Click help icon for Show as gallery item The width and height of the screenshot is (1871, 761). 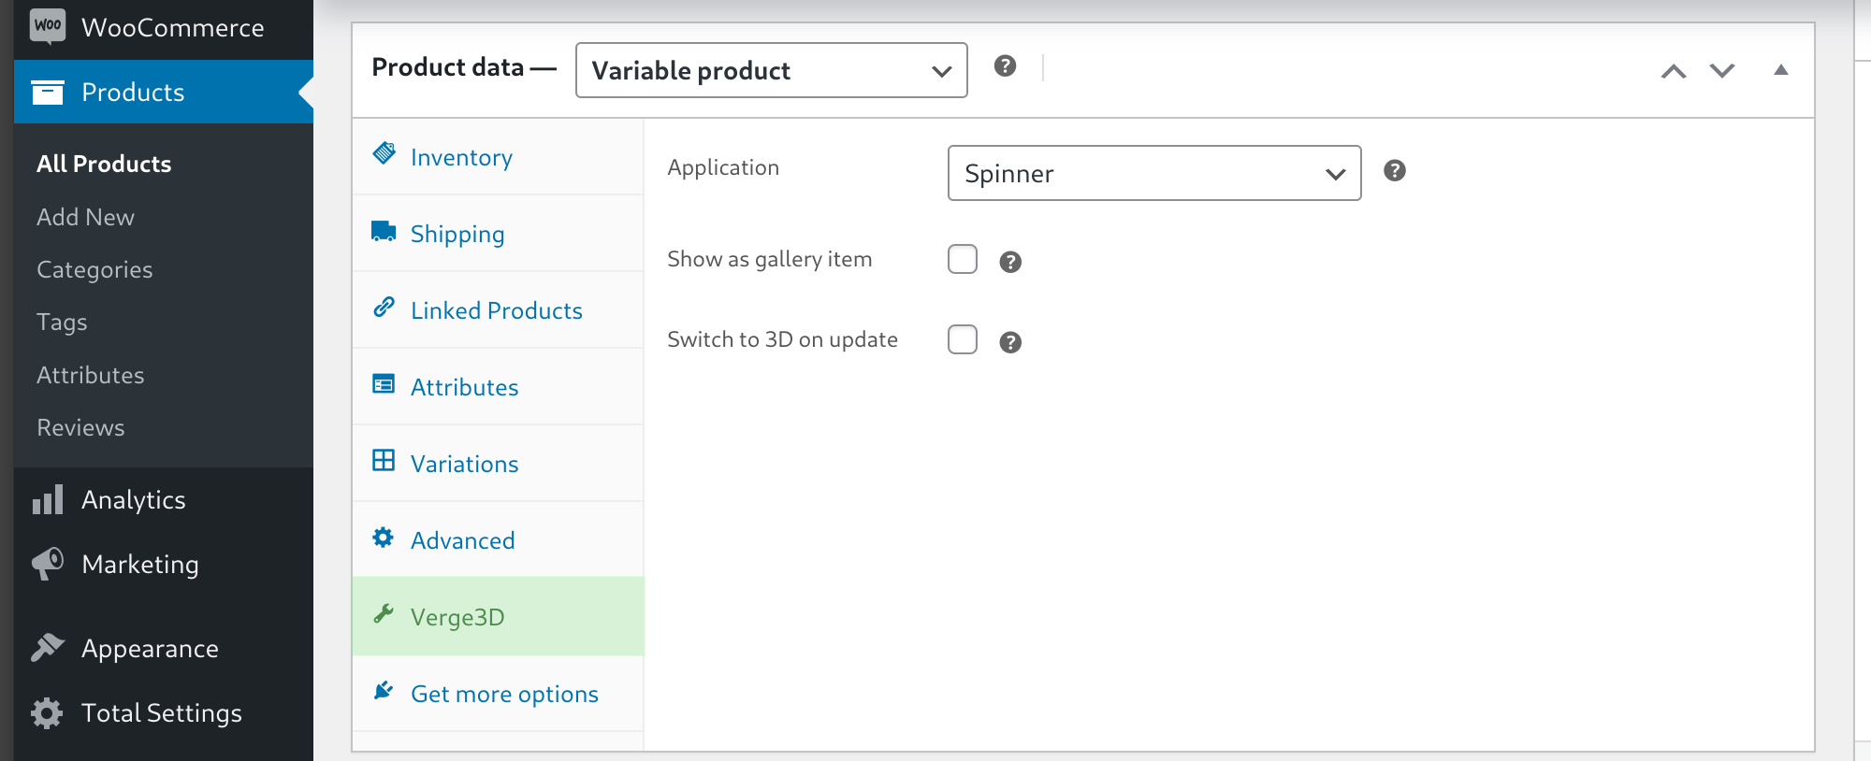point(1010,262)
